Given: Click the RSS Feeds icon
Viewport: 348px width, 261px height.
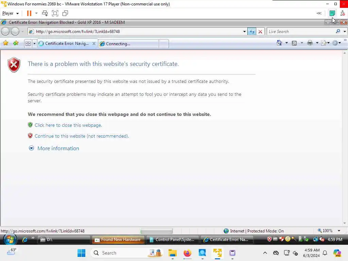Looking at the screenshot, I should click(294, 43).
